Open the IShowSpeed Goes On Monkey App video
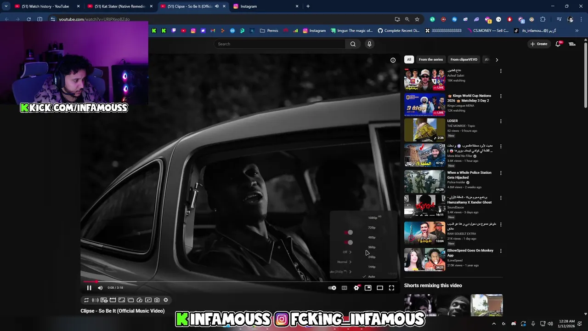Screen dimensions: 588x331 point(424,260)
